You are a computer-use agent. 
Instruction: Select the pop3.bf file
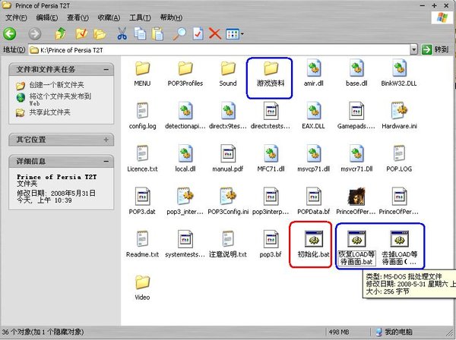pyautogui.click(x=271, y=244)
